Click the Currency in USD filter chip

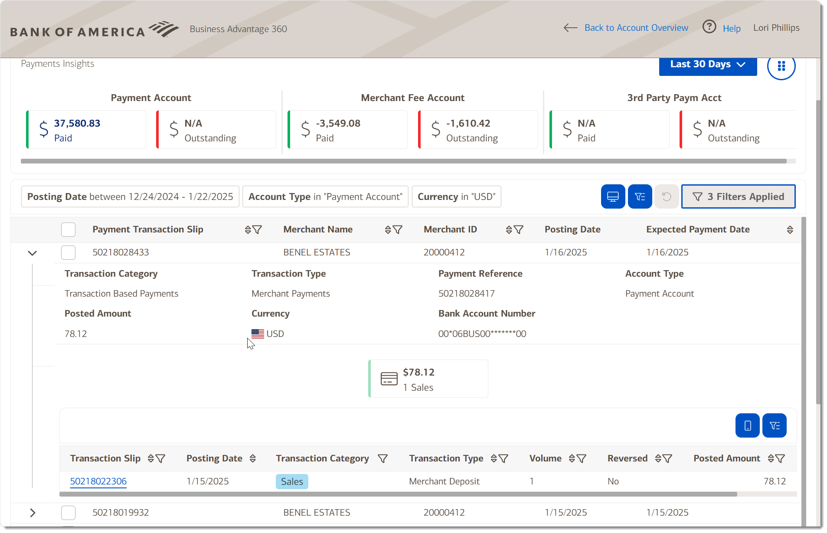(456, 196)
